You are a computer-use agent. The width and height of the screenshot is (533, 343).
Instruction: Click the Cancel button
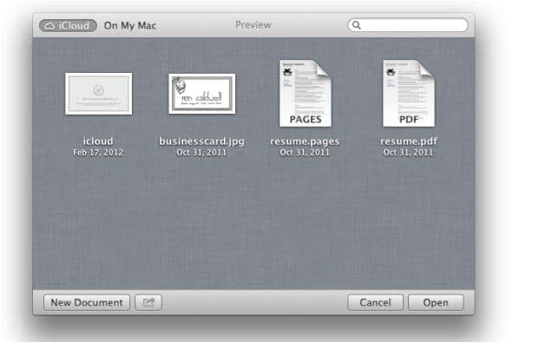click(375, 302)
